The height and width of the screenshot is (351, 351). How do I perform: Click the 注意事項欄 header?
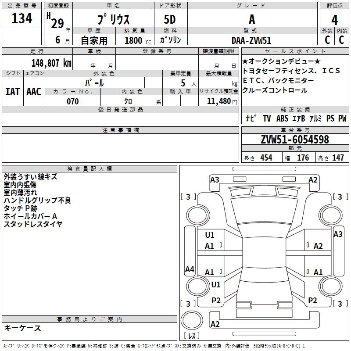click(121, 130)
